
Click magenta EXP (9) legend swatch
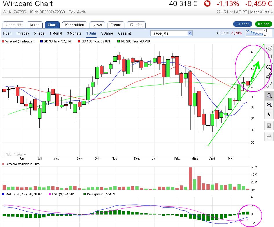(50, 194)
